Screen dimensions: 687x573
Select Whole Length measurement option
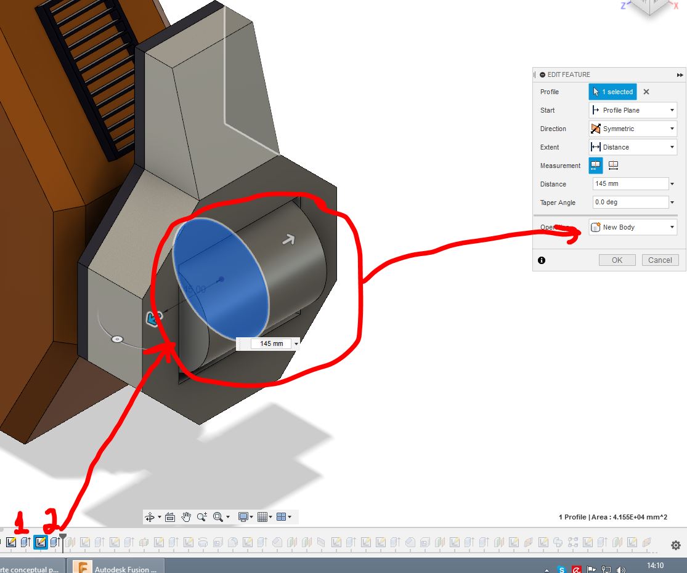[613, 166]
